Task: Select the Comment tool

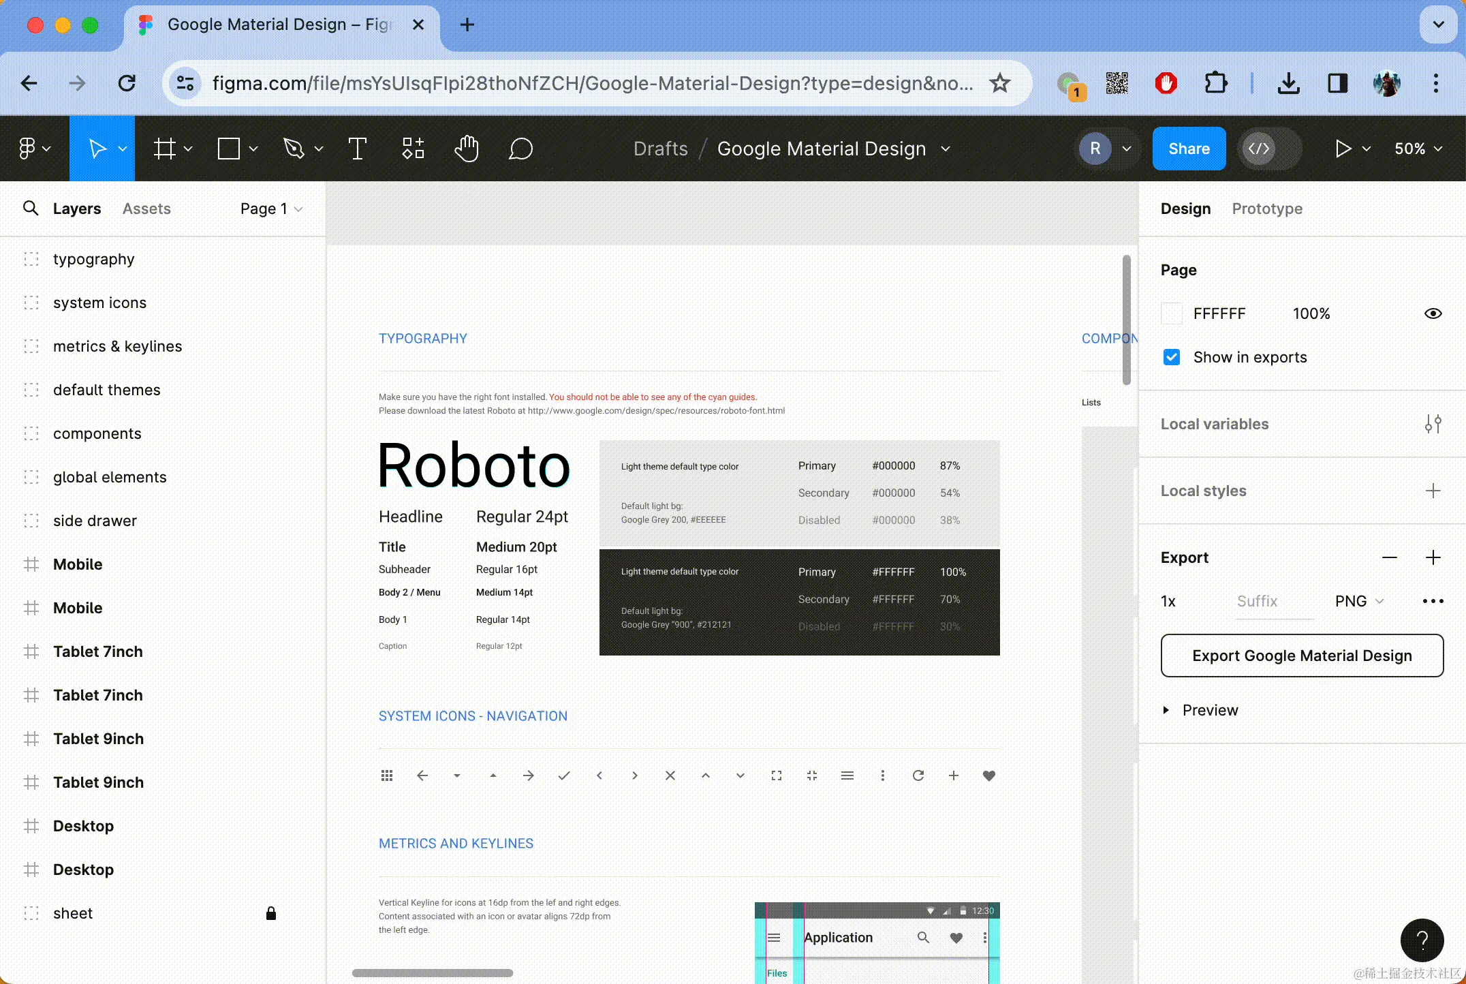Action: coord(520,149)
